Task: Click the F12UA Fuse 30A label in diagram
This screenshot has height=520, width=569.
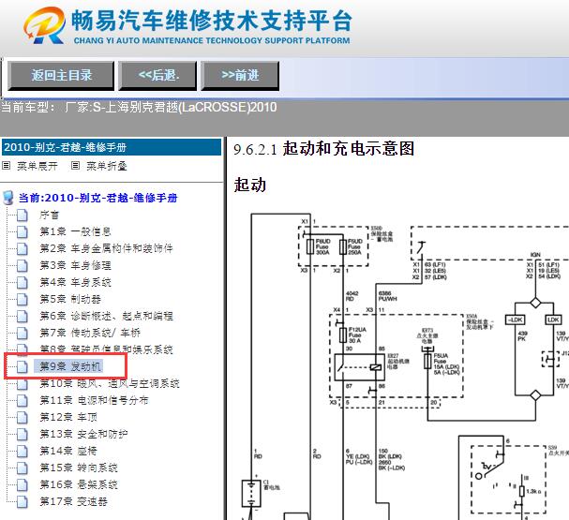Action: [357, 335]
